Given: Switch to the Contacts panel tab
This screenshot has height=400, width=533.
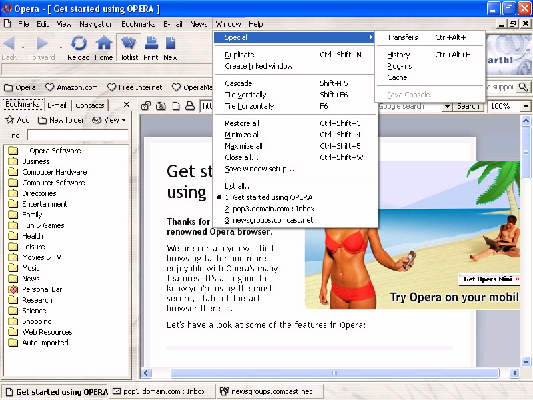Looking at the screenshot, I should [x=90, y=105].
